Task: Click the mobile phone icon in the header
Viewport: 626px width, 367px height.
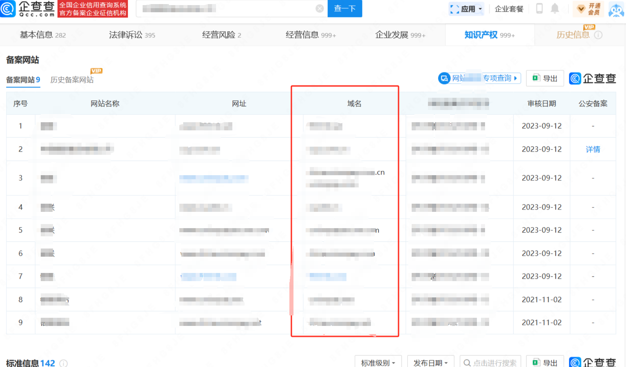Action: 539,8
